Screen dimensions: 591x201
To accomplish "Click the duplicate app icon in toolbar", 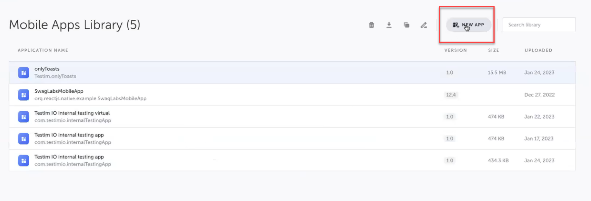I will [x=406, y=25].
